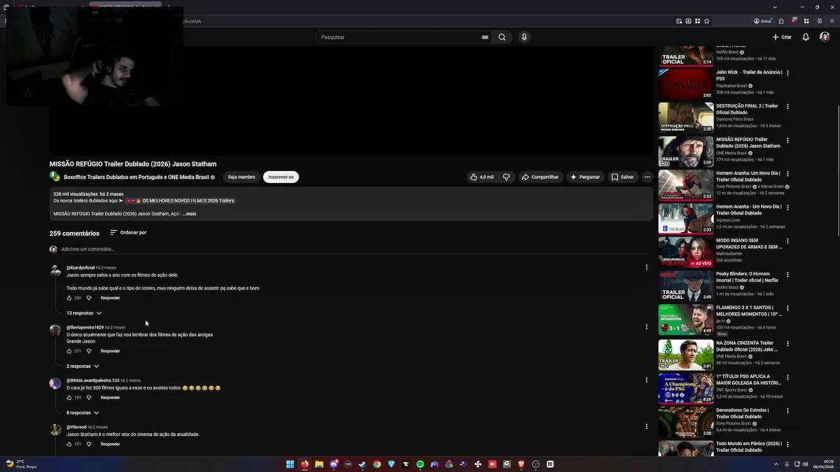The image size is (840, 472).
Task: Open the YouTube account avatar menu
Action: click(x=825, y=37)
